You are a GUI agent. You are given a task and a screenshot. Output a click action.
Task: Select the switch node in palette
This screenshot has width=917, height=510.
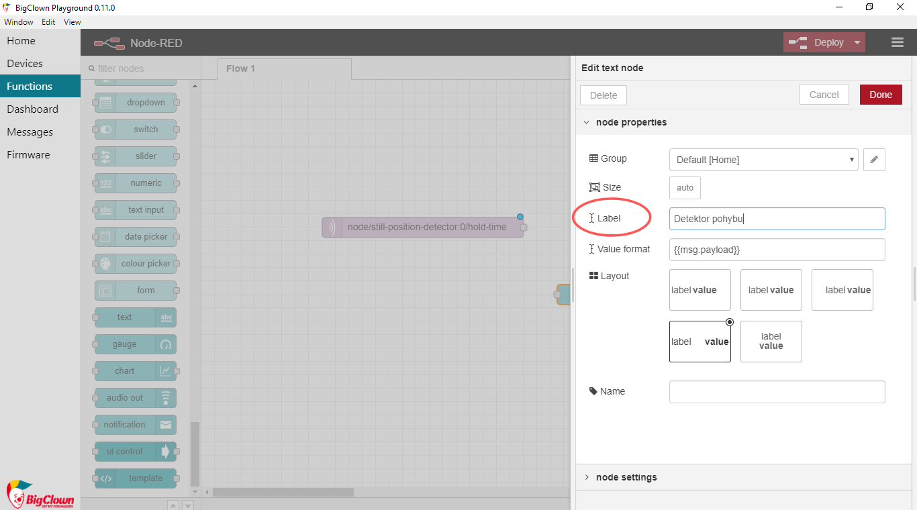coord(136,130)
